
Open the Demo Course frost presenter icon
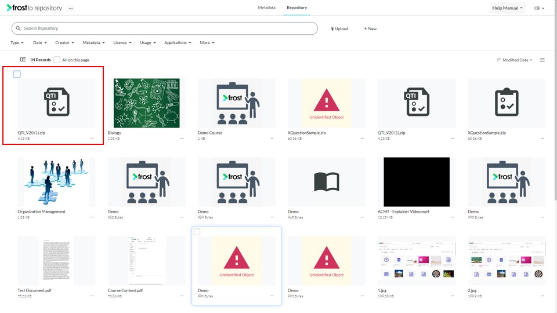(237, 103)
